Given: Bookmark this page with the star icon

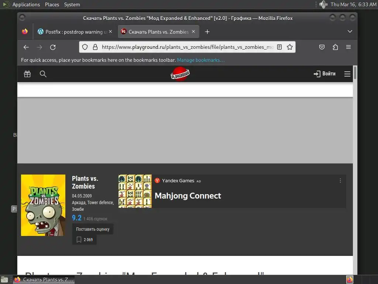Looking at the screenshot, I should click(x=290, y=47).
